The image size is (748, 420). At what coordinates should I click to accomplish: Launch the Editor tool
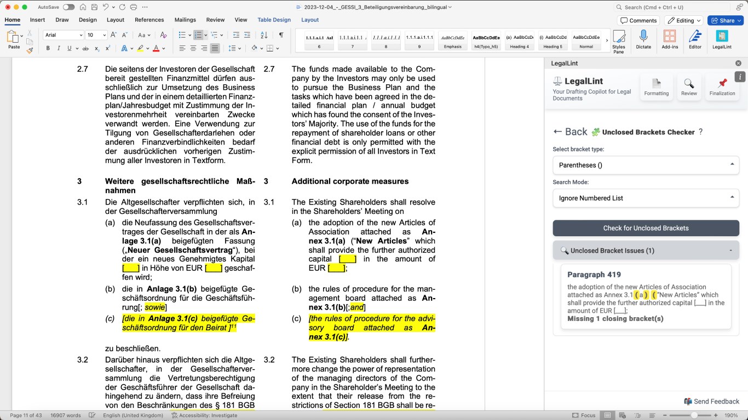[695, 40]
